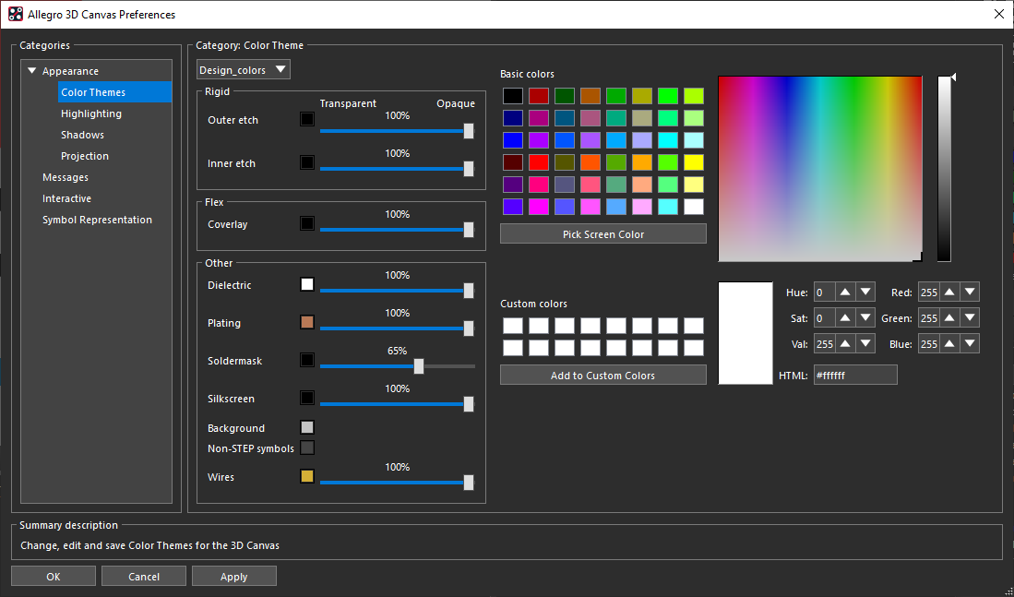This screenshot has width=1014, height=597.
Task: Decrease Val with down arrow
Action: click(865, 344)
